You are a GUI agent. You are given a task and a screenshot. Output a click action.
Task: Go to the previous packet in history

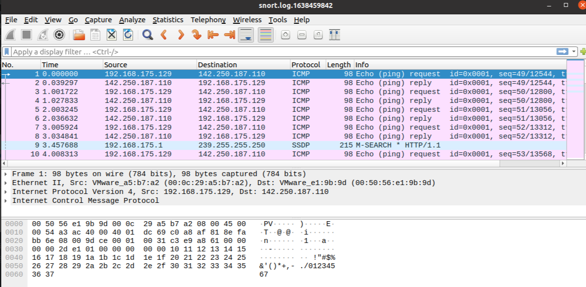point(163,35)
